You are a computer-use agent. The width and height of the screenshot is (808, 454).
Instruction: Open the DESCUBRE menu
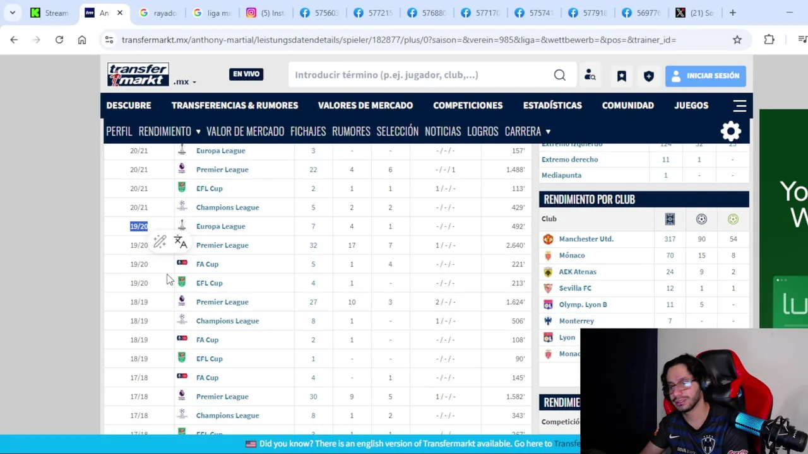pos(129,105)
